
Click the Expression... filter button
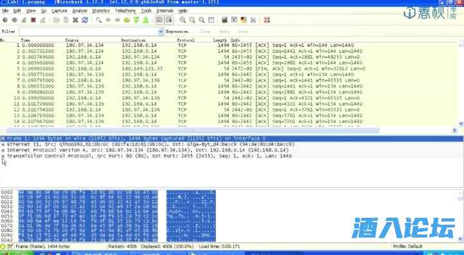click(177, 32)
